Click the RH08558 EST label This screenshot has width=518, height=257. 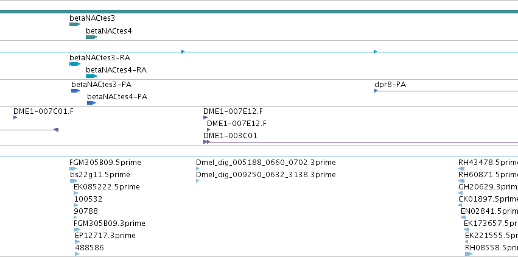[491, 248]
